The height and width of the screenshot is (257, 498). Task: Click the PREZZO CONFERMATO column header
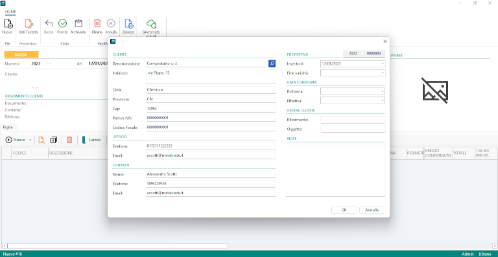click(x=438, y=153)
